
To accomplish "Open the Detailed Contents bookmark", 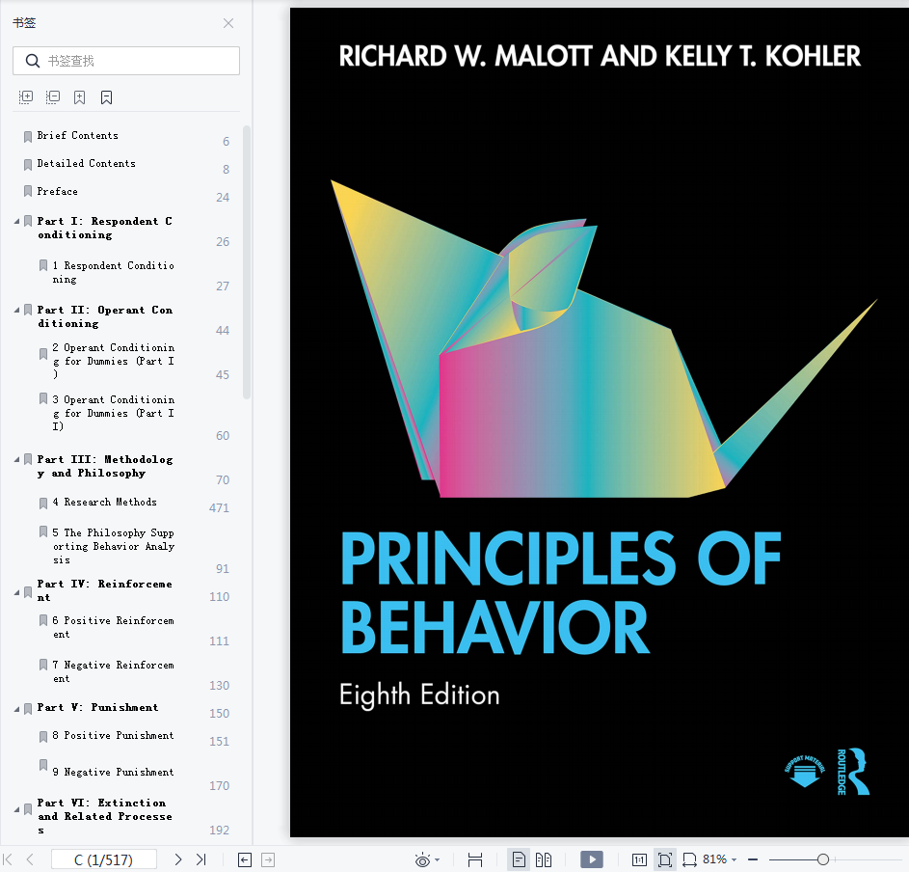I will [x=87, y=164].
